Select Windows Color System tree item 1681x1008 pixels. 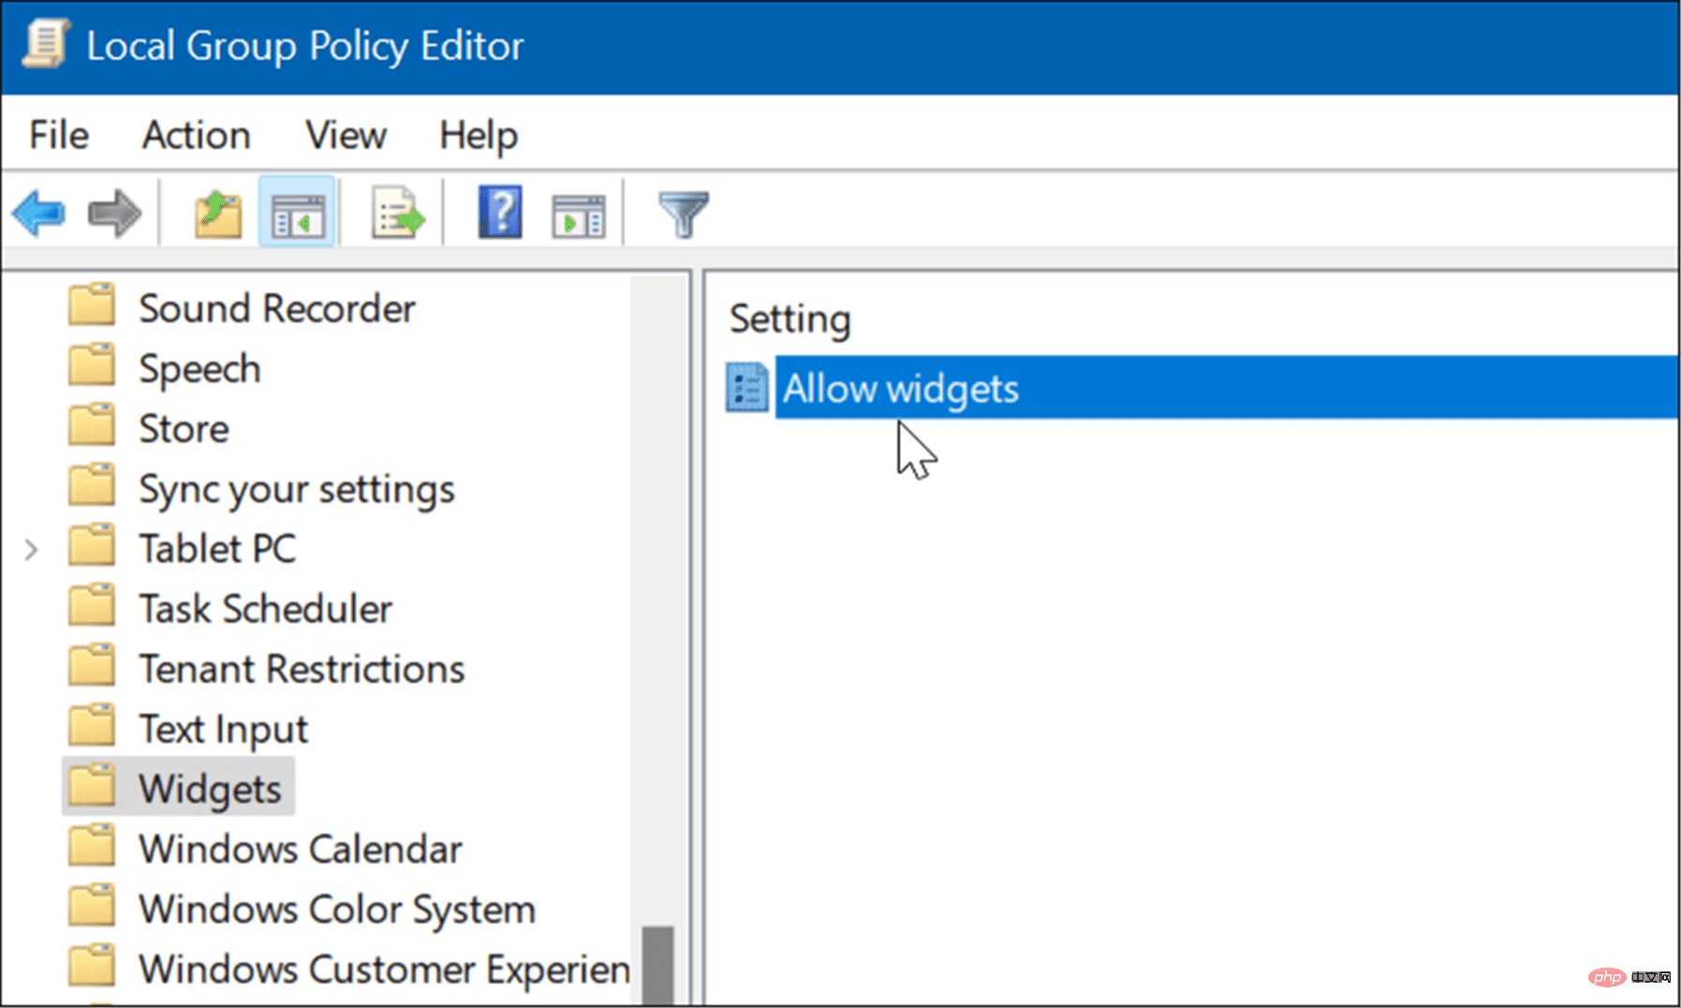[337, 910]
